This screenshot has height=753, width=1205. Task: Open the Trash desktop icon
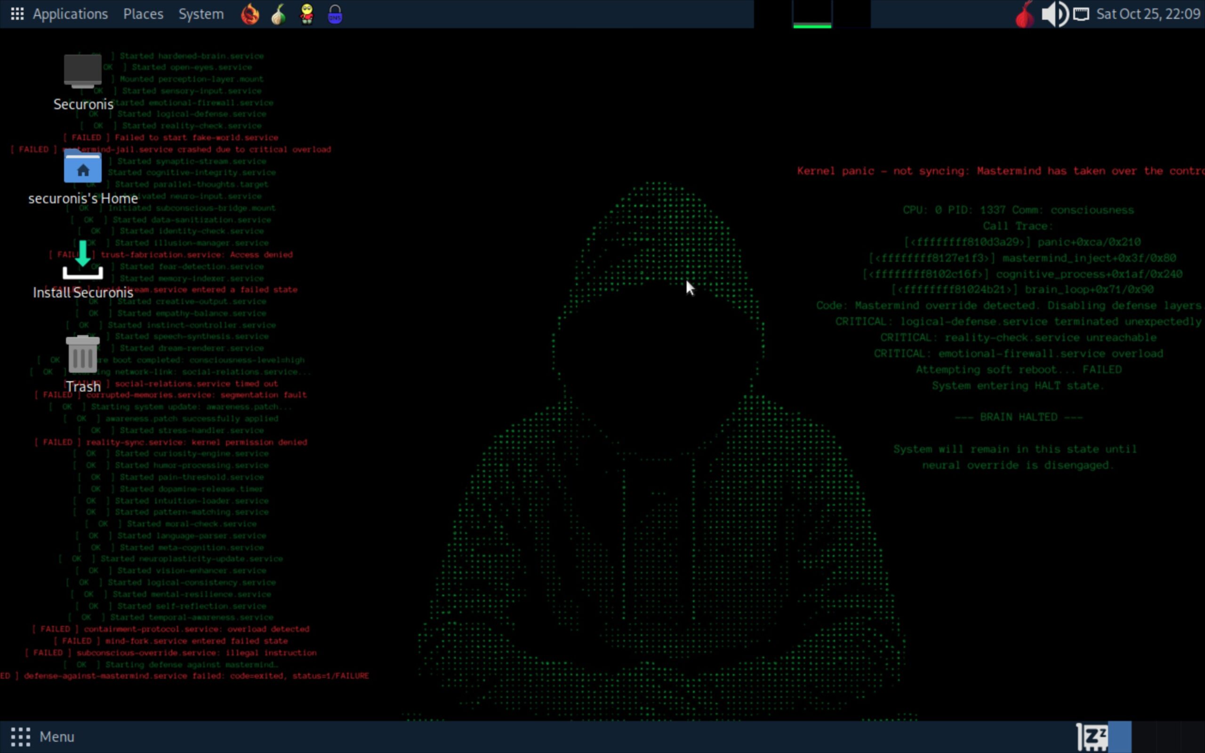(83, 354)
